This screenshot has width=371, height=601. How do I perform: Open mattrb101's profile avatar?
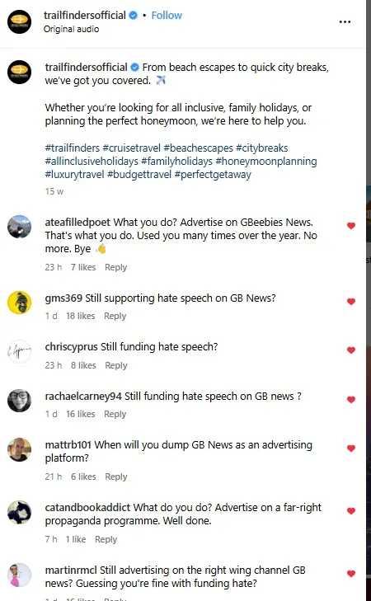click(x=19, y=449)
